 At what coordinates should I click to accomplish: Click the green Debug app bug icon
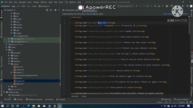click(148, 6)
